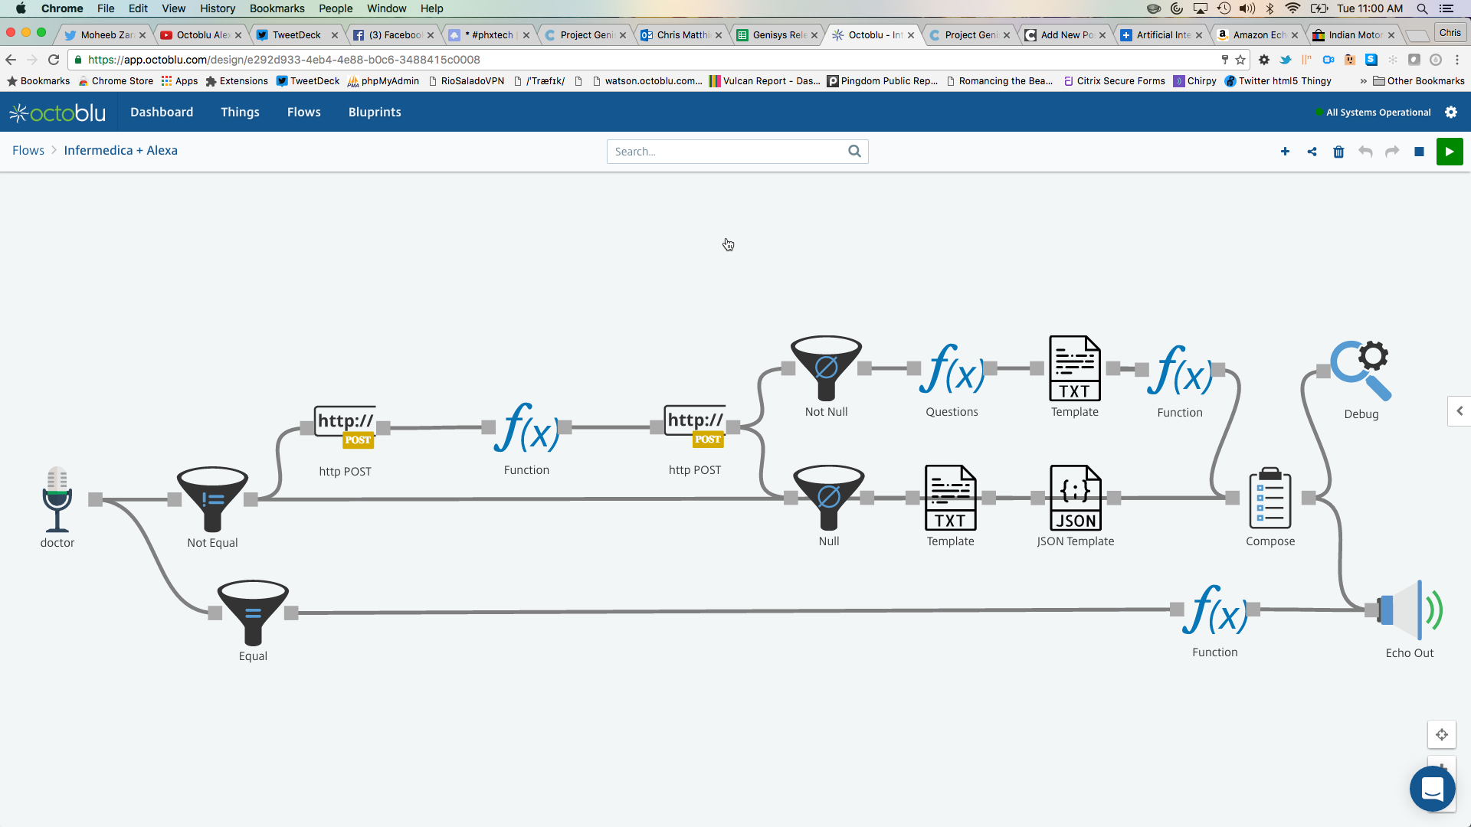The width and height of the screenshot is (1471, 827).
Task: Open the settings gear in header
Action: (1451, 112)
